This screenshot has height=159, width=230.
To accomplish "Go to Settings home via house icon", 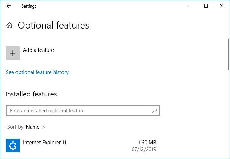I will pyautogui.click(x=10, y=25).
